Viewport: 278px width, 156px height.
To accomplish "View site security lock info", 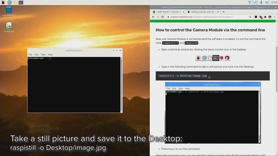I will 168,17.
